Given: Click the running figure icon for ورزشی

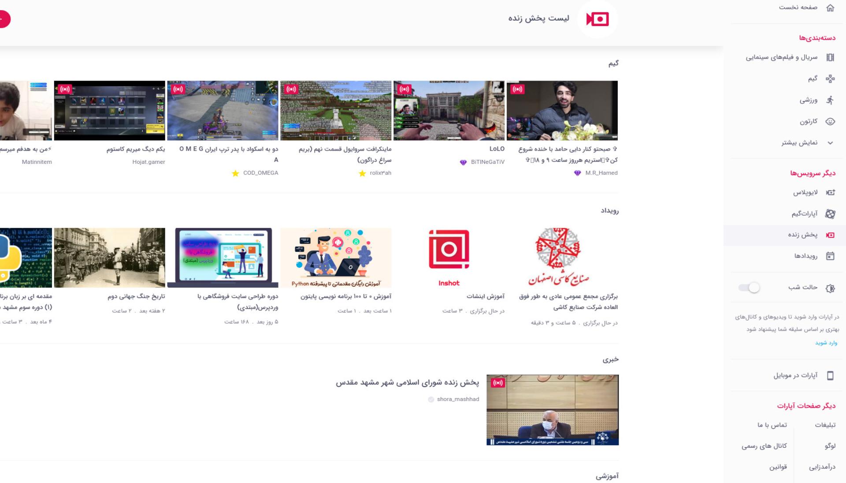Looking at the screenshot, I should point(830,100).
